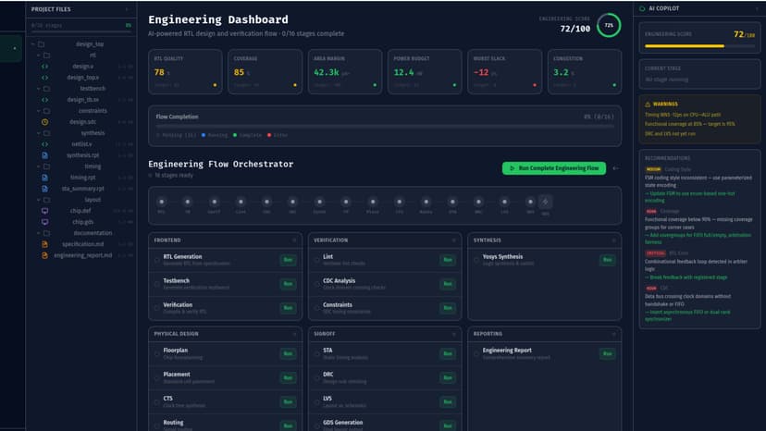Click the clock icon beside design.sdc
This screenshot has height=431, width=766.
(44, 122)
